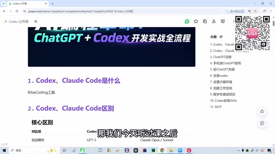
Task: Click the add collaborator icon
Action: (x=214, y=21)
